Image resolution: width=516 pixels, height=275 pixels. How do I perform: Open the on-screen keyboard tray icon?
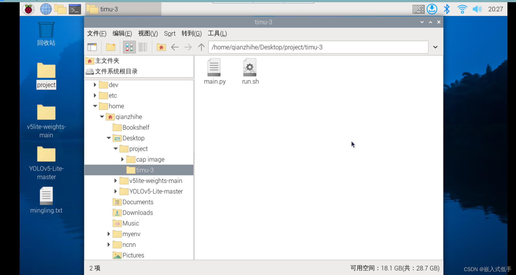click(x=418, y=9)
